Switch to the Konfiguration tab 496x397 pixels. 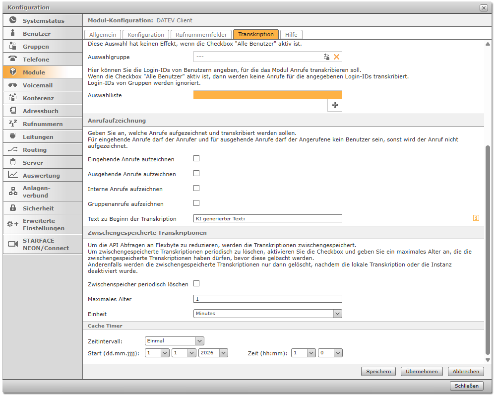tap(146, 35)
